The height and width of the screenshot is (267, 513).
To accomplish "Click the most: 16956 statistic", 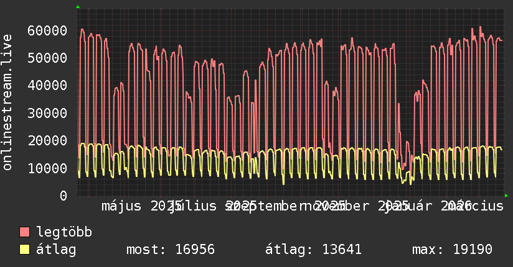I will coord(171,250).
